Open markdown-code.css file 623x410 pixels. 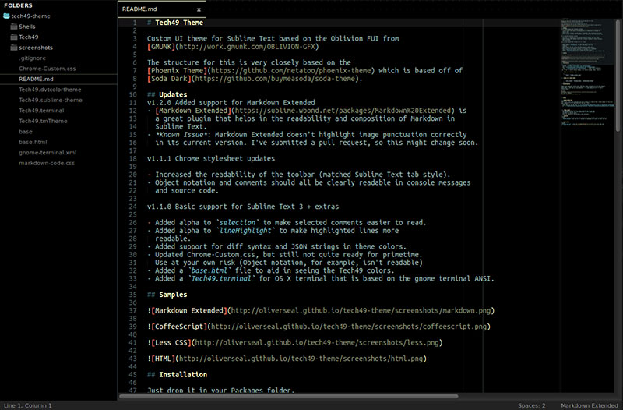(47, 163)
